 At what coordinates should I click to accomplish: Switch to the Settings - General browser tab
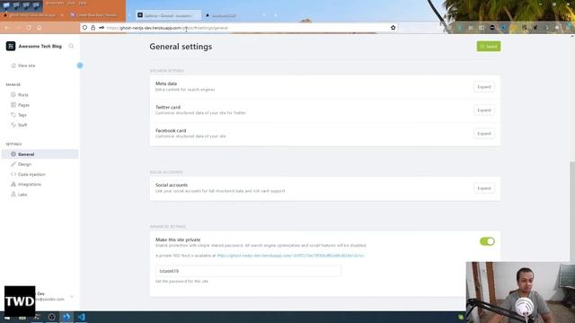click(x=169, y=15)
